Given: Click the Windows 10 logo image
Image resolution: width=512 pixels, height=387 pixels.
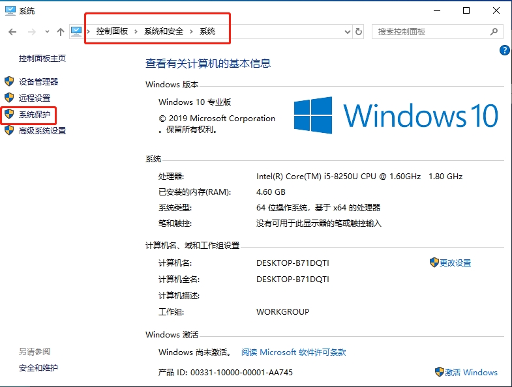Looking at the screenshot, I should click(x=396, y=115).
